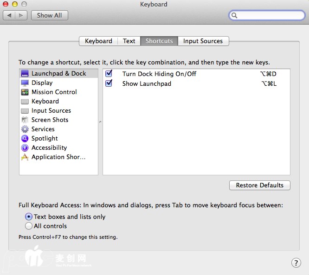This screenshot has width=309, height=275.
Task: Choose the Mission Control icon
Action: tap(25, 92)
